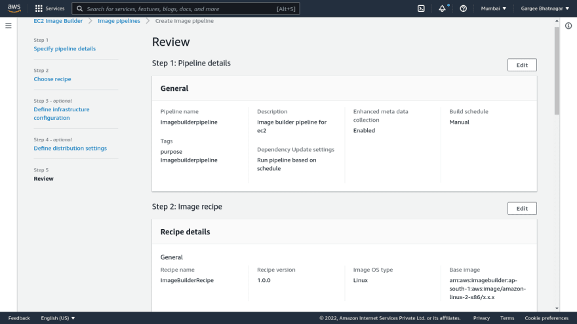
Task: Click the search magnifier icon
Action: click(x=79, y=9)
